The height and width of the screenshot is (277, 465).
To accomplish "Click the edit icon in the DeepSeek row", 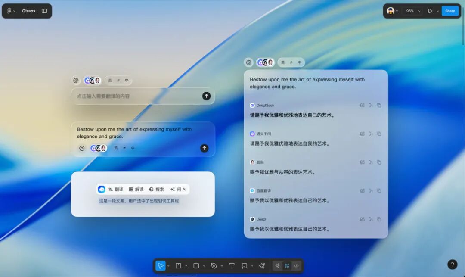I will coord(362,105).
